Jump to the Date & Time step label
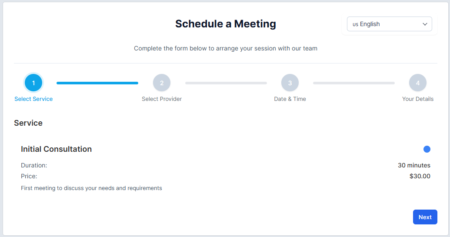The height and width of the screenshot is (237, 450). tap(290, 99)
